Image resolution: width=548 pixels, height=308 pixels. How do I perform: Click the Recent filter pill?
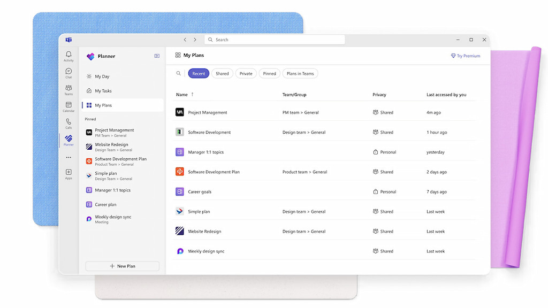coord(199,73)
